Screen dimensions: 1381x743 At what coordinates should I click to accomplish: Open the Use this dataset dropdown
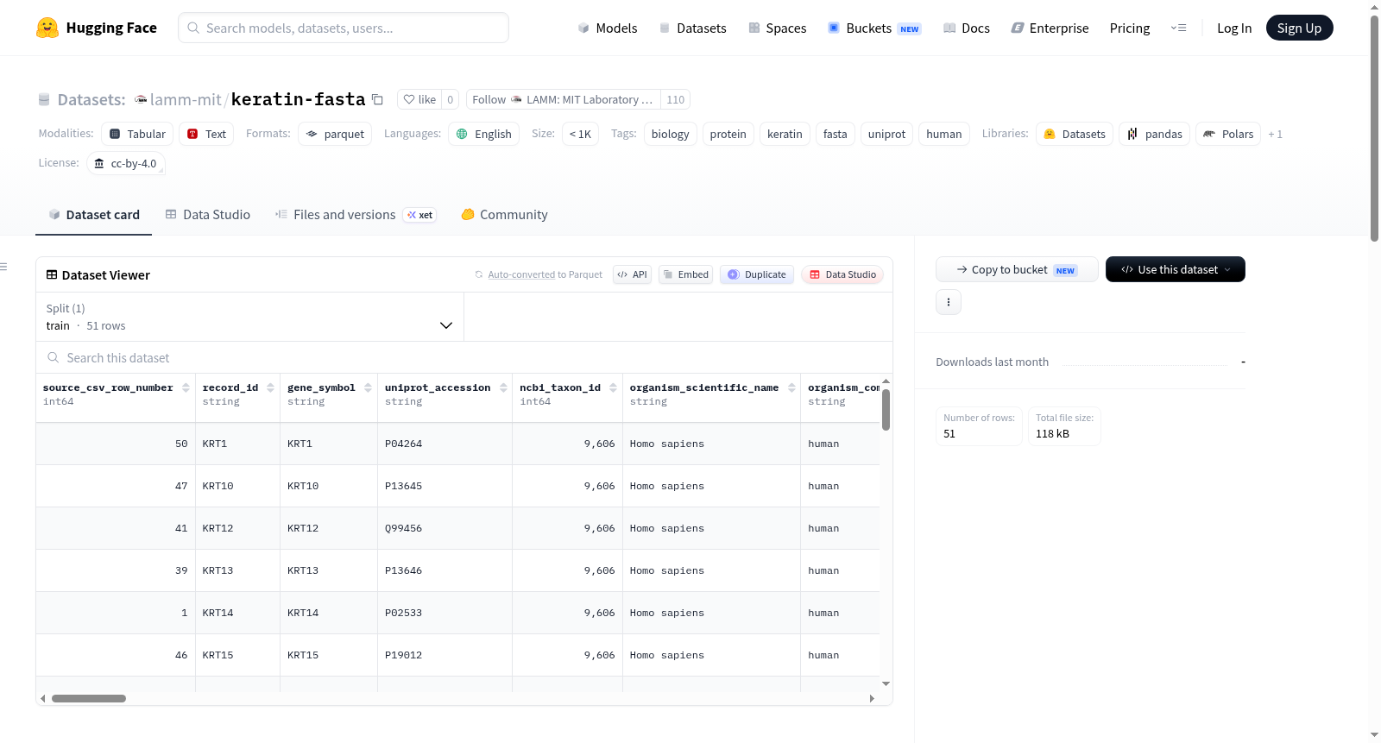click(x=1176, y=269)
